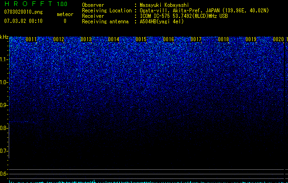Click frequency axis label 0.6

click(x=3, y=174)
